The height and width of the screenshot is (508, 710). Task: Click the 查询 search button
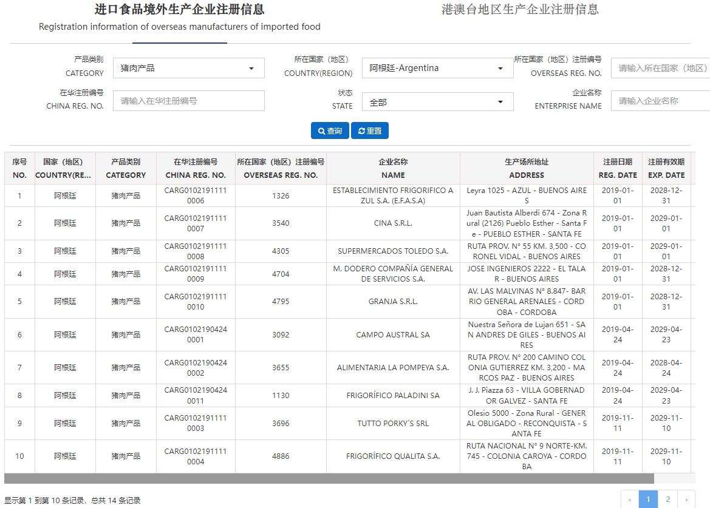pyautogui.click(x=330, y=130)
